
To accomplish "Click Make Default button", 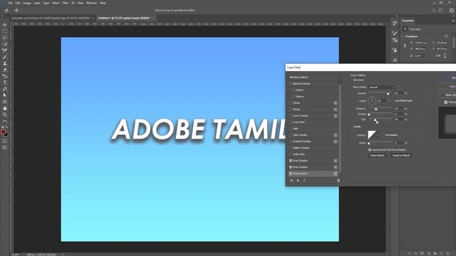I will pyautogui.click(x=377, y=156).
